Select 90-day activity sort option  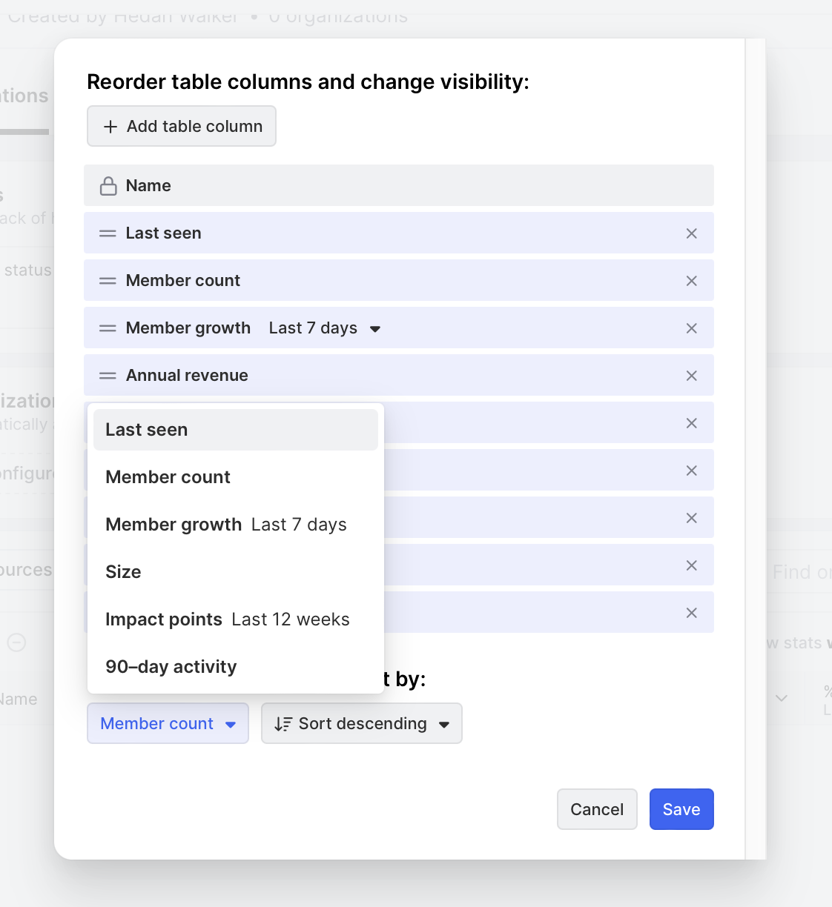235,667
